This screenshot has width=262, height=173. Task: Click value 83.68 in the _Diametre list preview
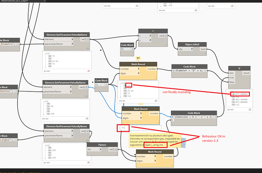(x=55, y=61)
